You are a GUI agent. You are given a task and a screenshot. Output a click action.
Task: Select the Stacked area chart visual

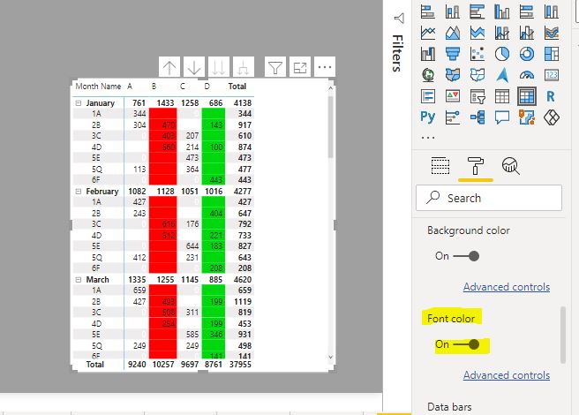[x=477, y=33]
